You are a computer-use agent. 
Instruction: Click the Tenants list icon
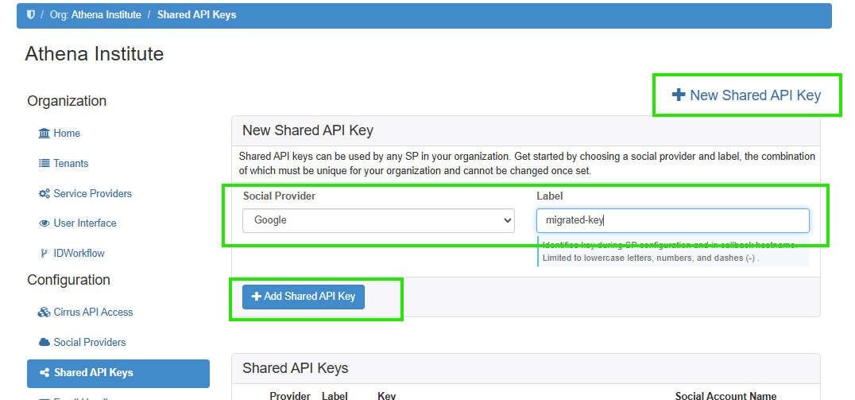coord(44,164)
